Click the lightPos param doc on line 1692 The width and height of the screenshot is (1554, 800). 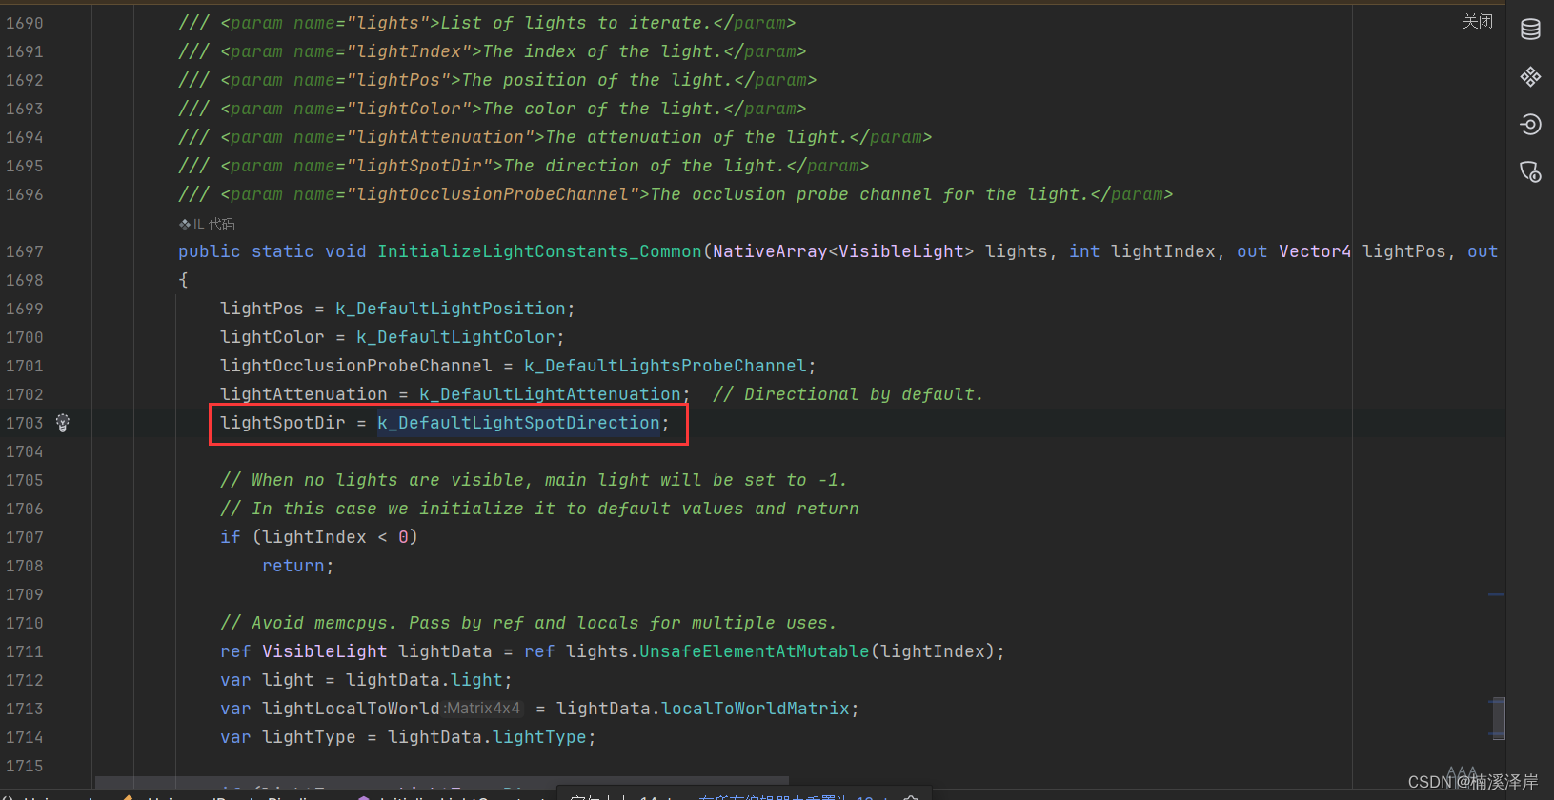497,80
